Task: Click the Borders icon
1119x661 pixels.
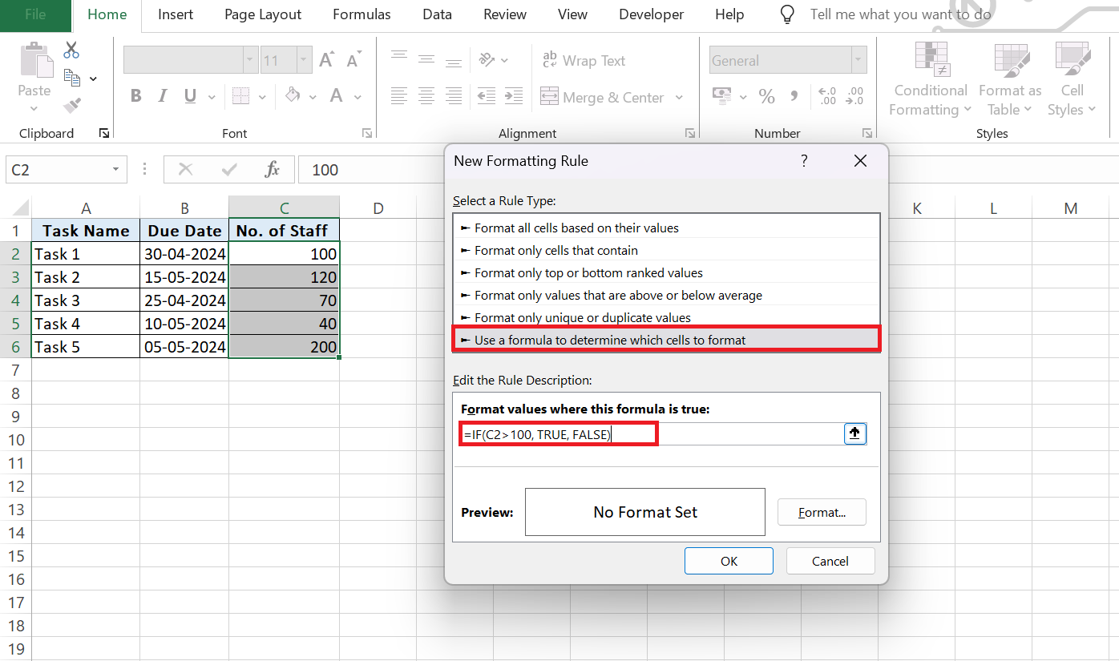Action: (240, 96)
